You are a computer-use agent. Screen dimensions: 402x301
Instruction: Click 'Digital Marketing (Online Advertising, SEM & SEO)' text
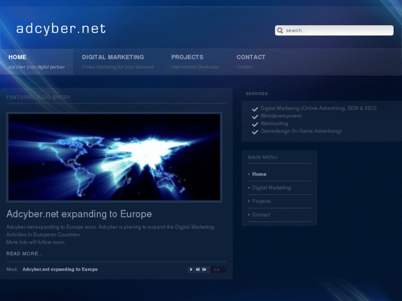[319, 108]
